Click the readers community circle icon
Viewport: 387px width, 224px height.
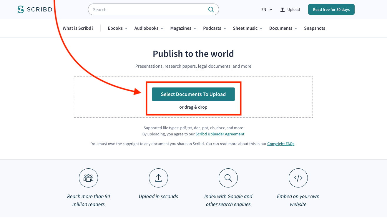[88, 178]
